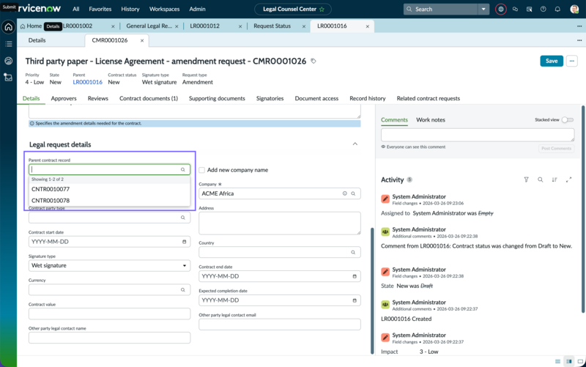
Task: Open the user avatar menu
Action: tap(574, 9)
